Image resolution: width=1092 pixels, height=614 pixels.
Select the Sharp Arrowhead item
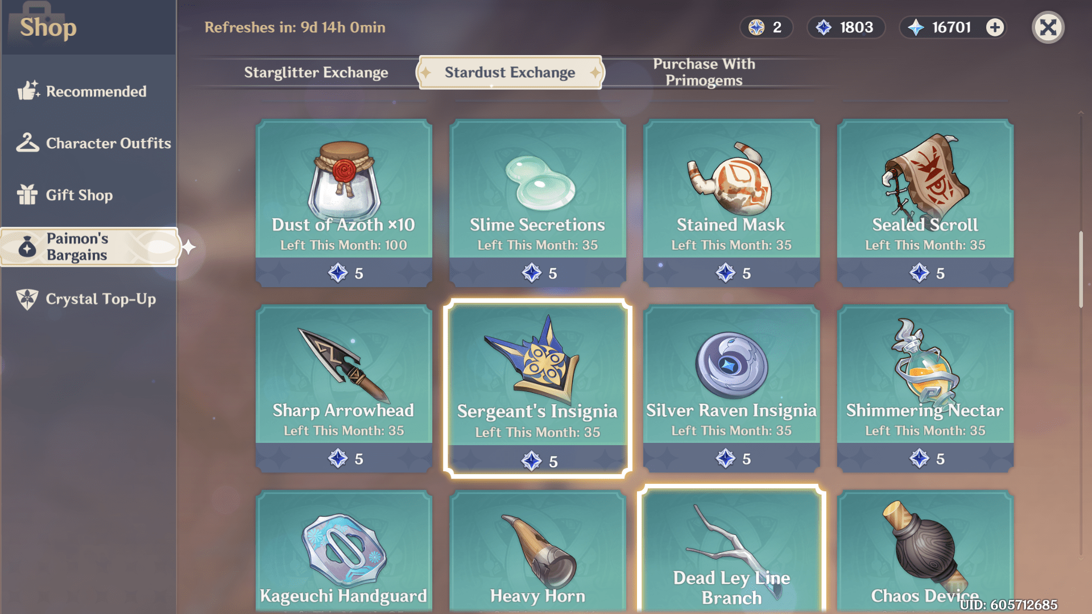(344, 389)
